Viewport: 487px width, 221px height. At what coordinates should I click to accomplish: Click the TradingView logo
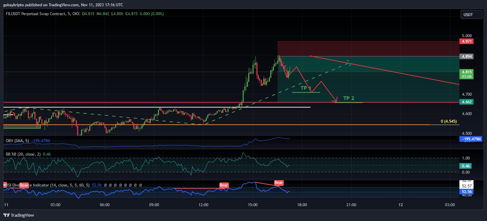(19, 215)
